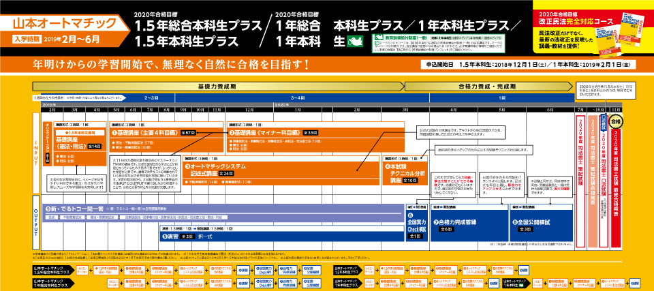
Task: Click the ③オートマチックシステム記述式講座 title
Action: [215, 170]
